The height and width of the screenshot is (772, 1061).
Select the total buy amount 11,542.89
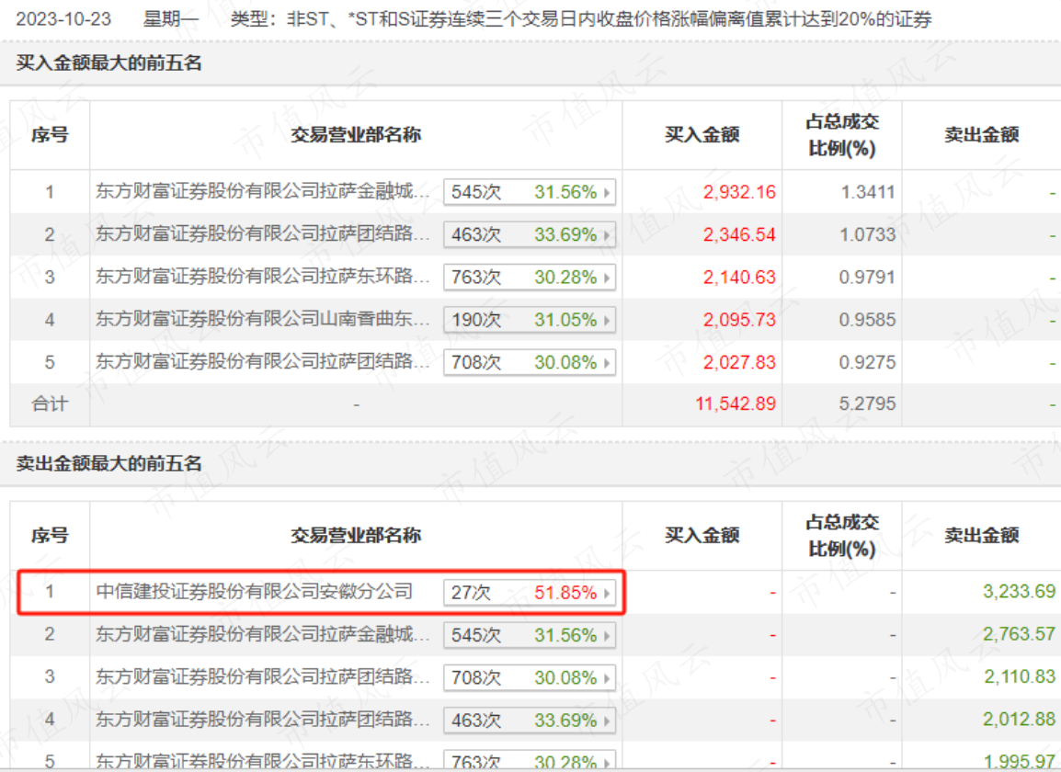tap(736, 404)
